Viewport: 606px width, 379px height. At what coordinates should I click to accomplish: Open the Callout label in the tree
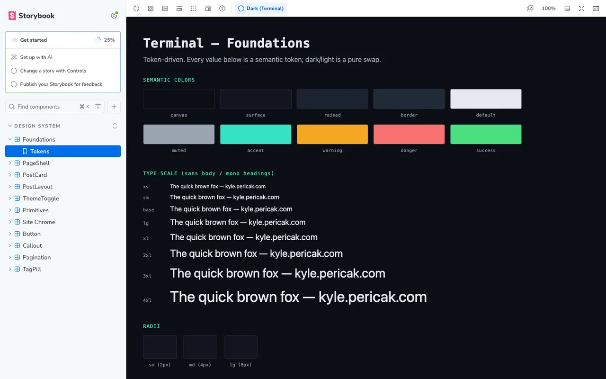pos(32,246)
